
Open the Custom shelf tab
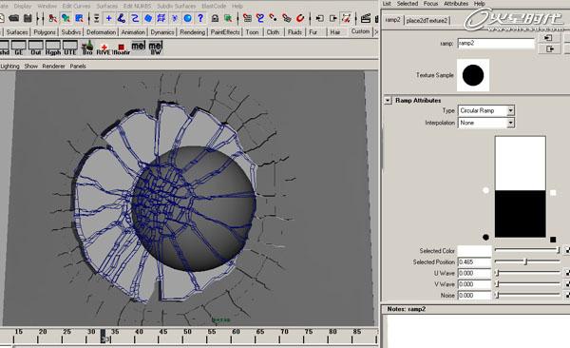click(360, 31)
